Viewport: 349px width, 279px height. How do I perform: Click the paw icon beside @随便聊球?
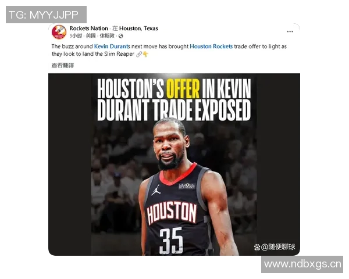pyautogui.click(x=257, y=247)
